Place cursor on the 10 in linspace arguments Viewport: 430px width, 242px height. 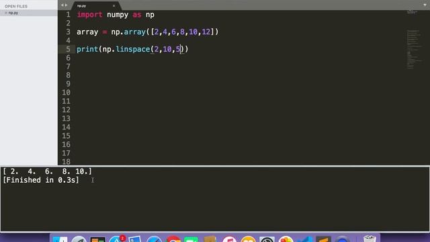pyautogui.click(x=167, y=49)
